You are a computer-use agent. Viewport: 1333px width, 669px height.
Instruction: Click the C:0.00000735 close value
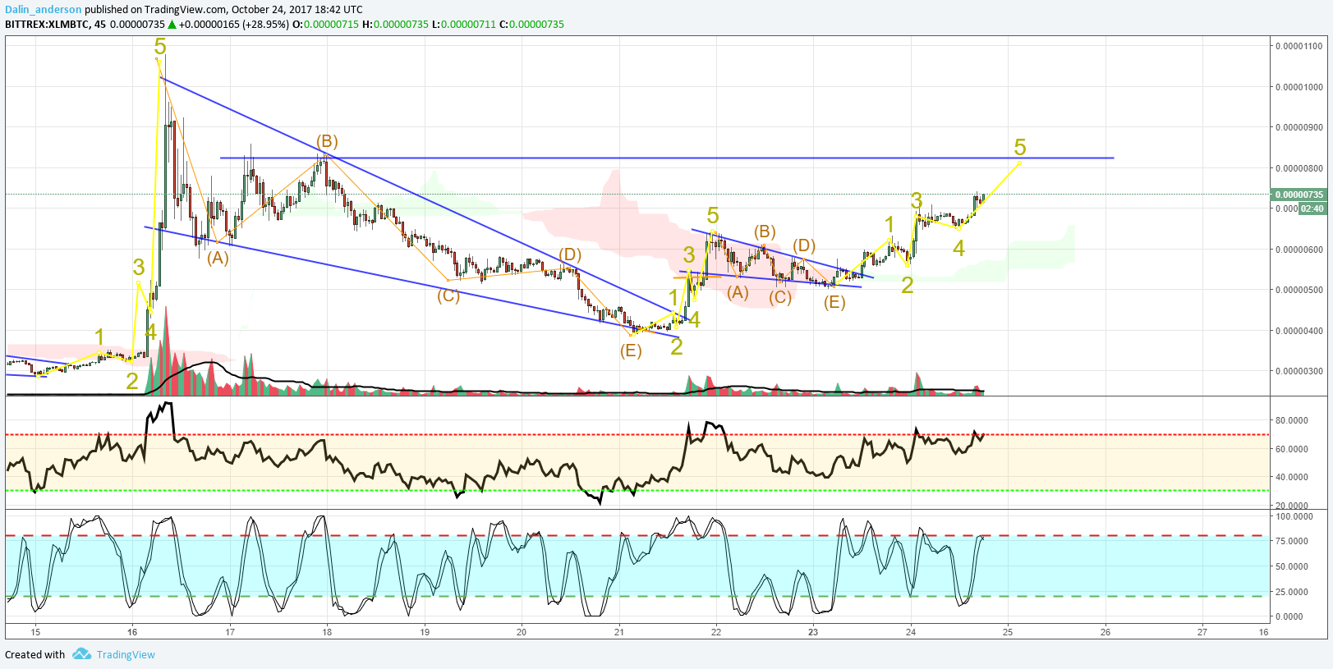pos(532,24)
